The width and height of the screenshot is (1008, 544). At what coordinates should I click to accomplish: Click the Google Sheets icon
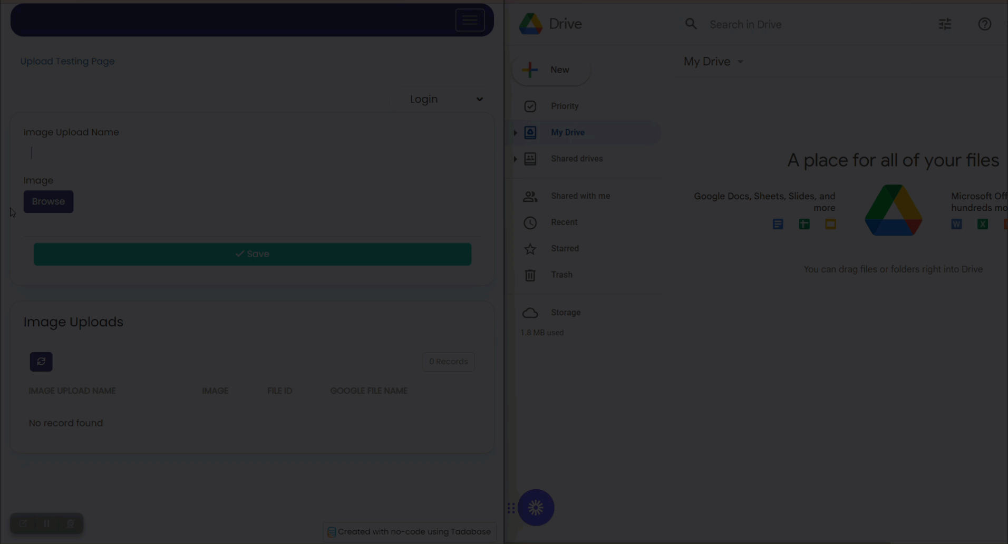[804, 224]
